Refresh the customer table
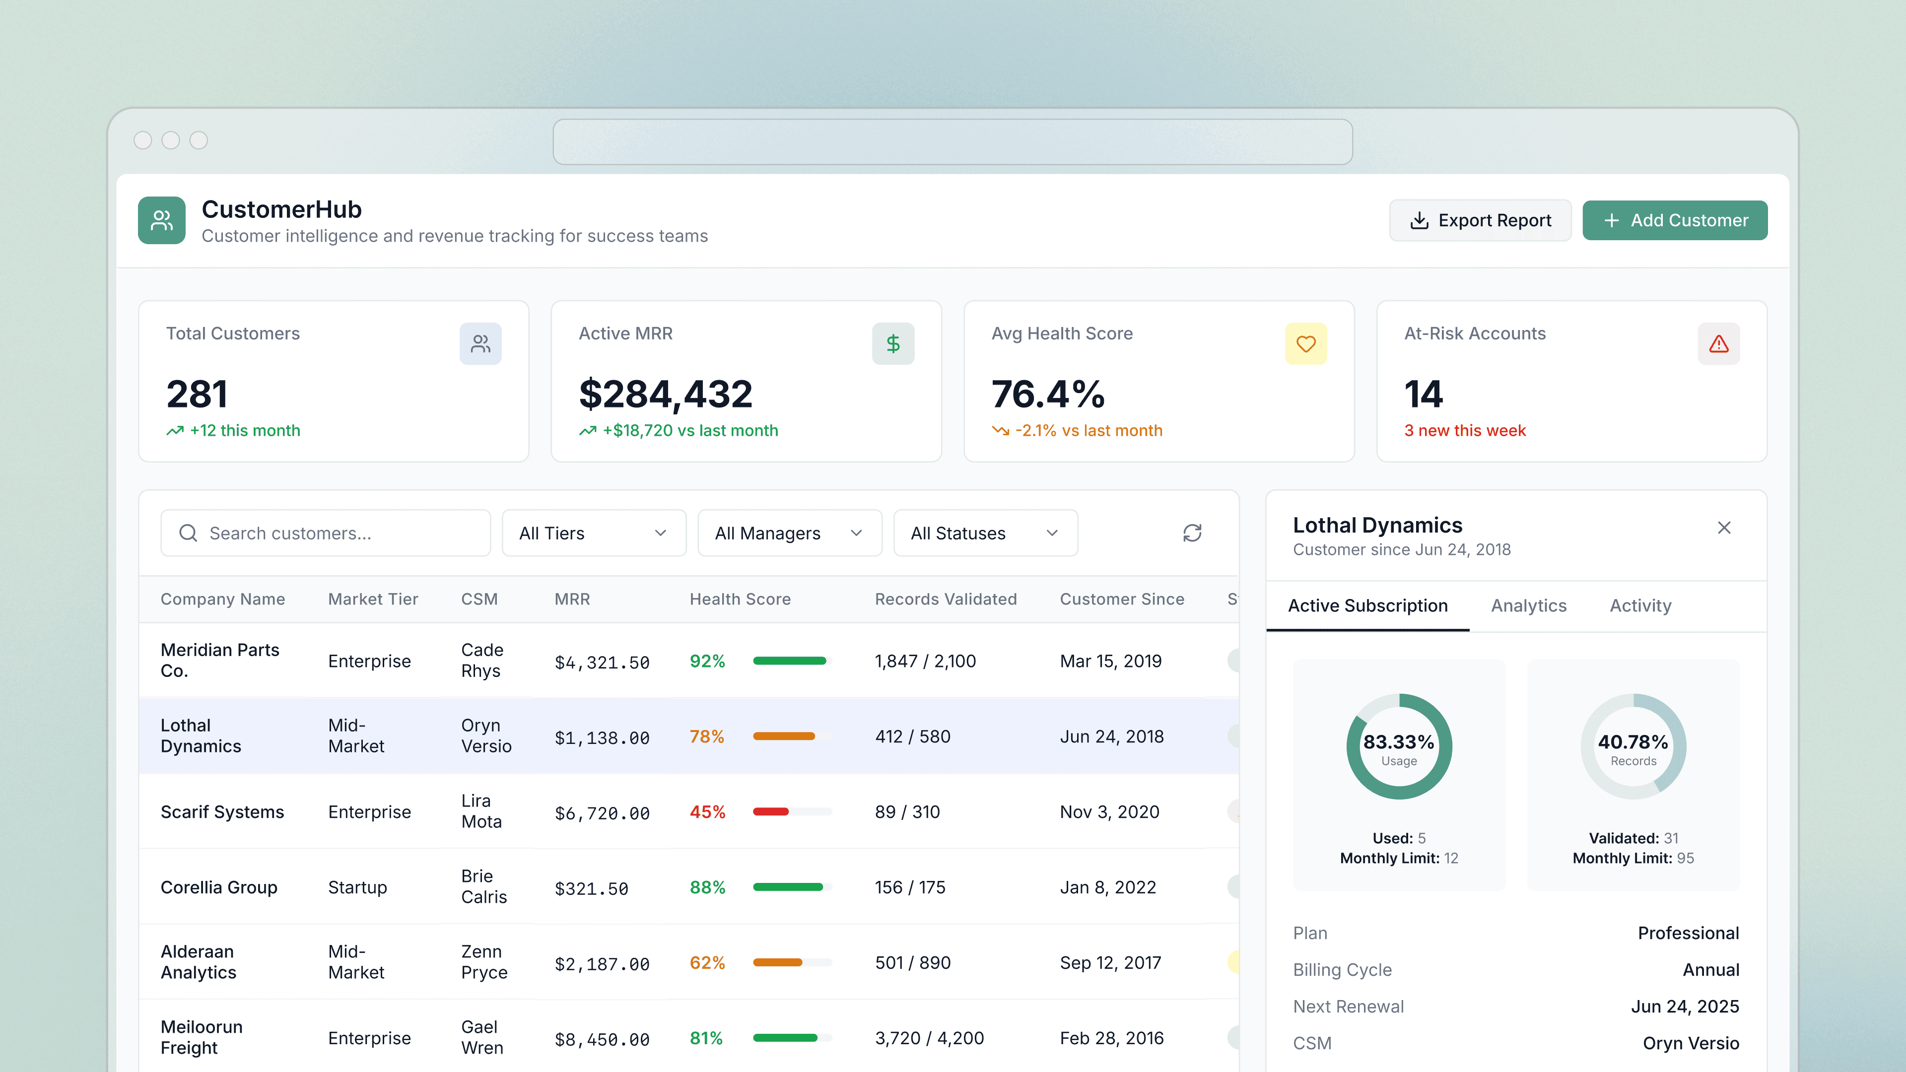Screen dimensions: 1906x1072 (x=1192, y=533)
